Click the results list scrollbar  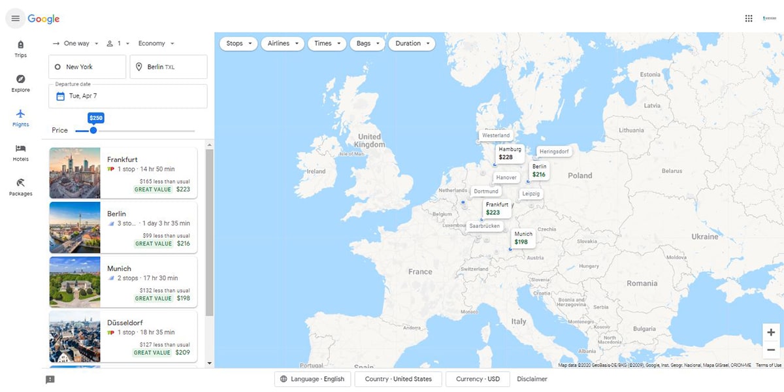pyautogui.click(x=210, y=233)
